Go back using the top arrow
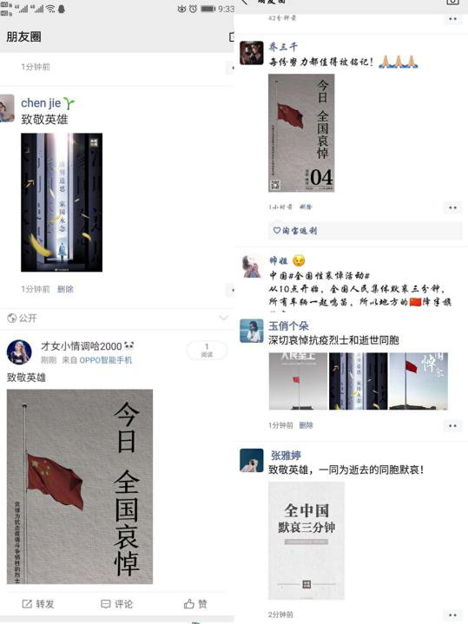468x624 pixels. (244, 2)
